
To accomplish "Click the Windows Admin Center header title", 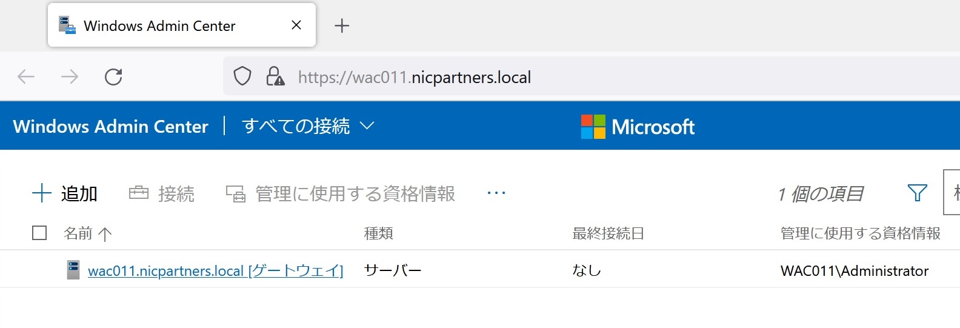I will [x=110, y=126].
